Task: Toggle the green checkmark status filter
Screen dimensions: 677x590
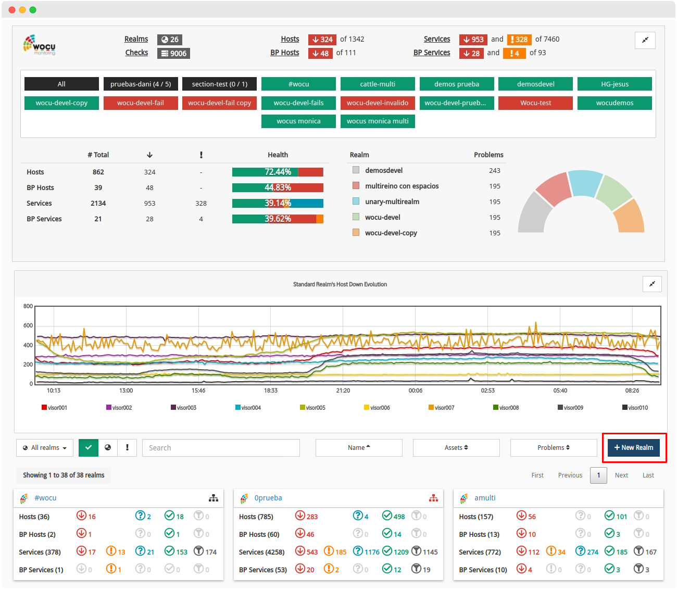Action: (x=89, y=448)
